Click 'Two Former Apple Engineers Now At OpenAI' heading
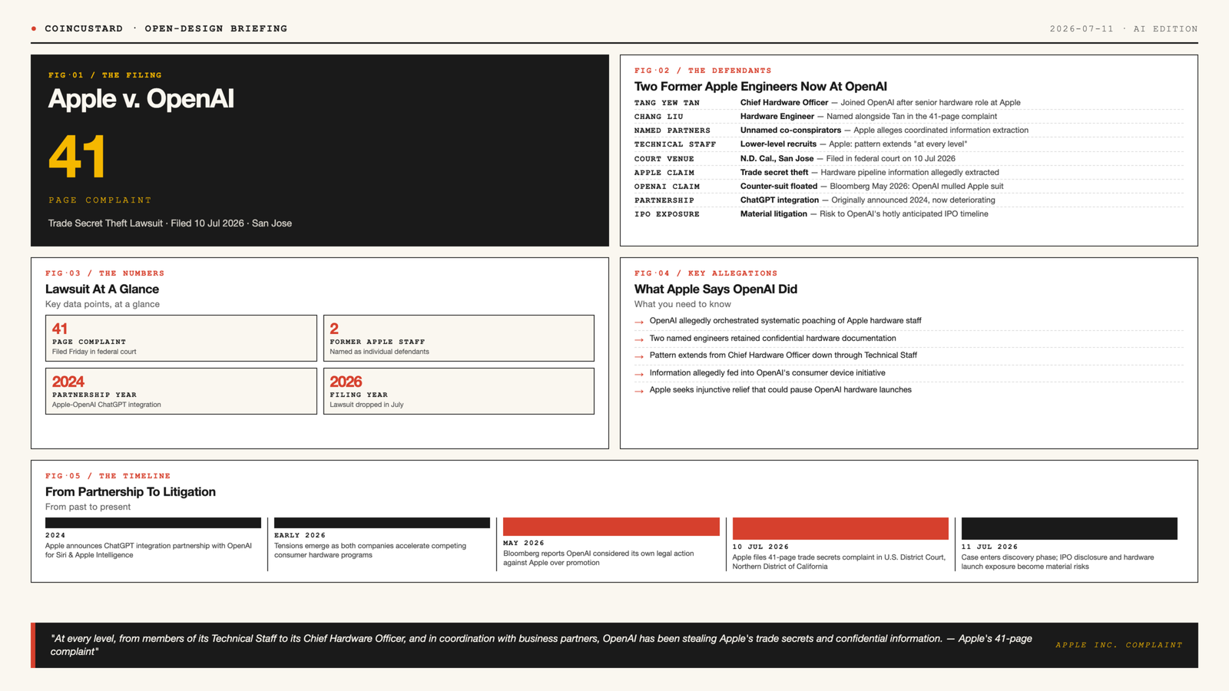This screenshot has width=1229, height=691. pyautogui.click(x=760, y=87)
